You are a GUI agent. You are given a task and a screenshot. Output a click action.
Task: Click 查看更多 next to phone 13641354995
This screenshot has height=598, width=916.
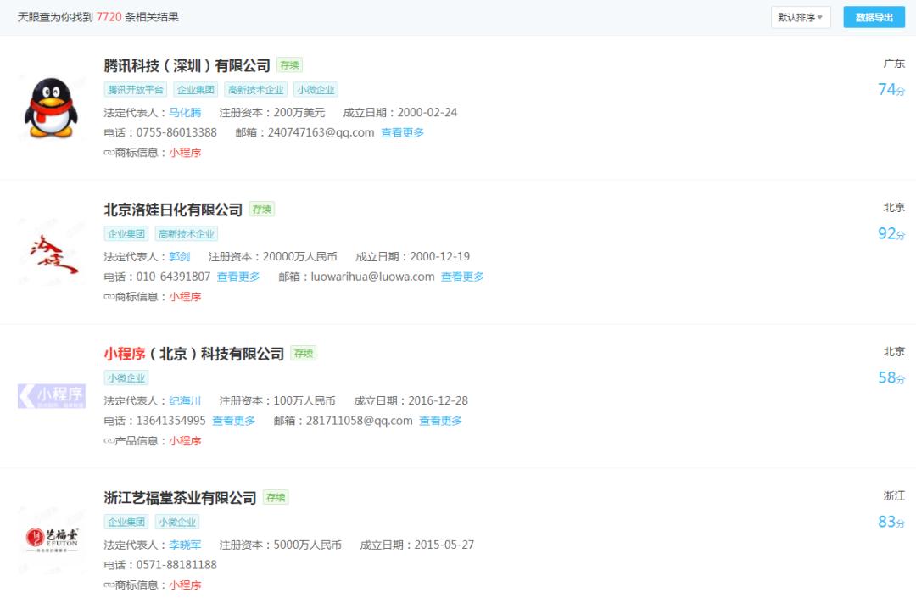click(x=234, y=421)
